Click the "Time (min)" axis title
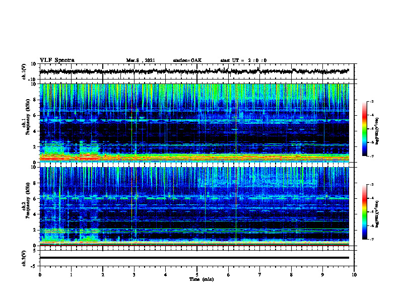The image size is (399, 308). (x=202, y=279)
